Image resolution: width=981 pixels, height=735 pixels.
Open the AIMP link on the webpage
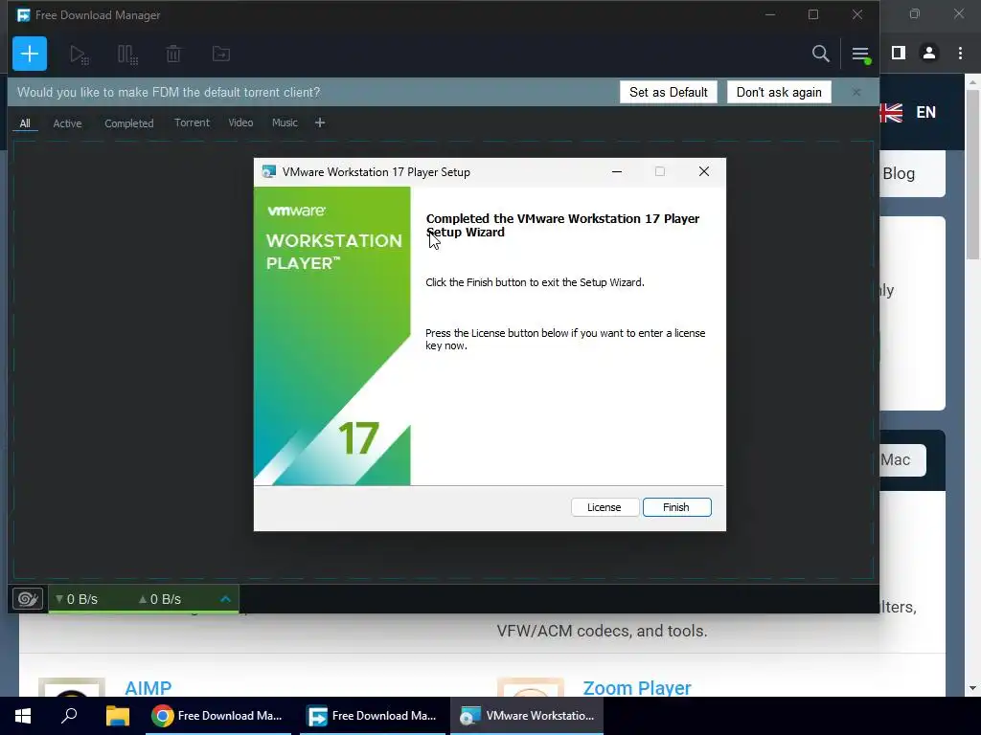tap(148, 687)
